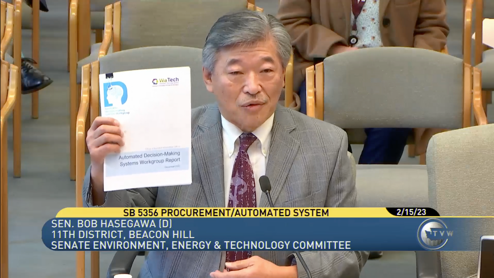Click the "SB 5356 PROCUREMENT/AUTOMATED SYSTEM" headline
This screenshot has width=494, height=278.
click(x=226, y=213)
